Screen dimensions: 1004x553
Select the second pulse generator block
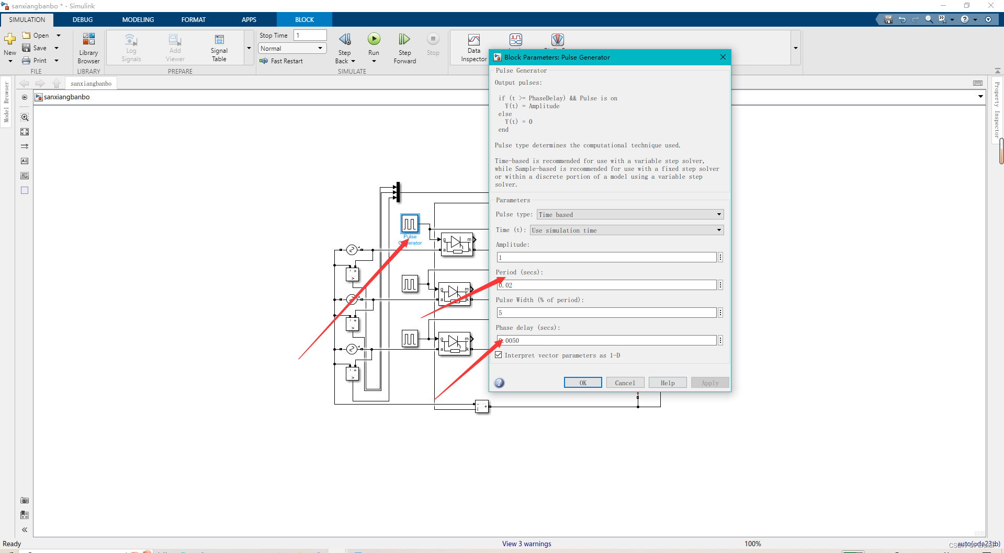410,284
